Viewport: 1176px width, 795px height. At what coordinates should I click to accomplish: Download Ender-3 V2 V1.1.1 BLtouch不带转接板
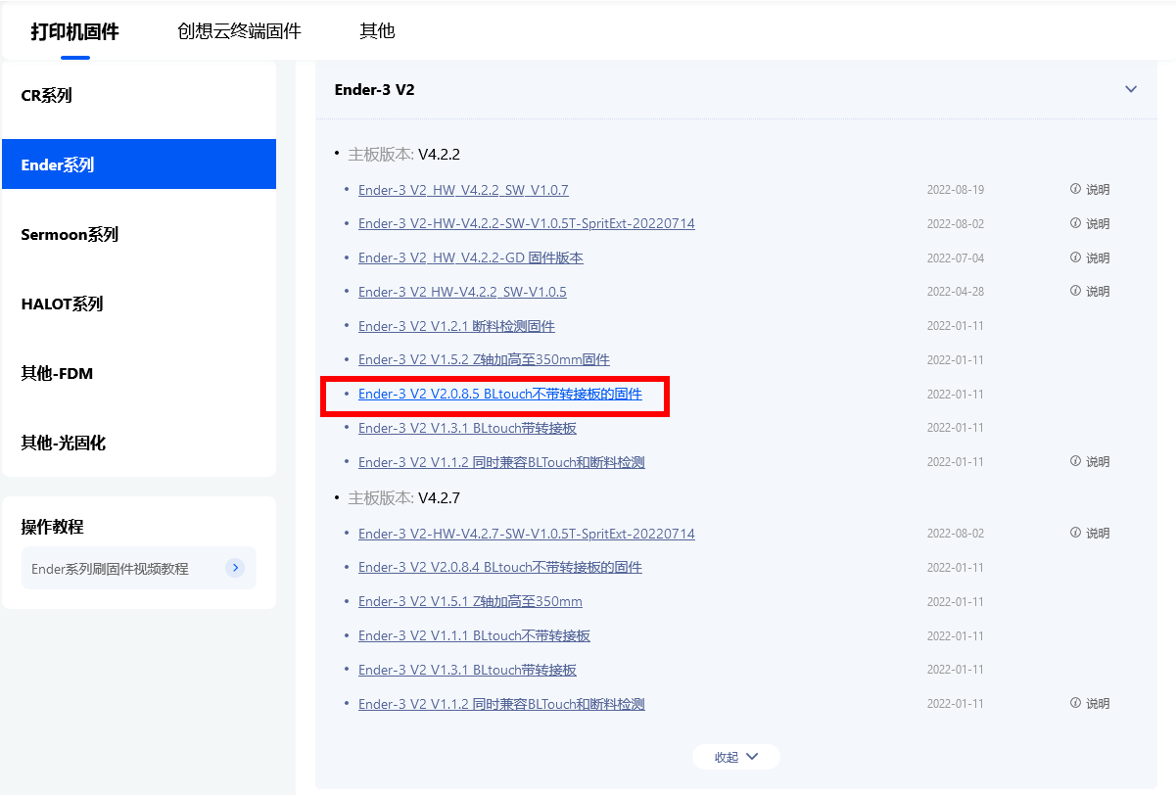tap(474, 636)
